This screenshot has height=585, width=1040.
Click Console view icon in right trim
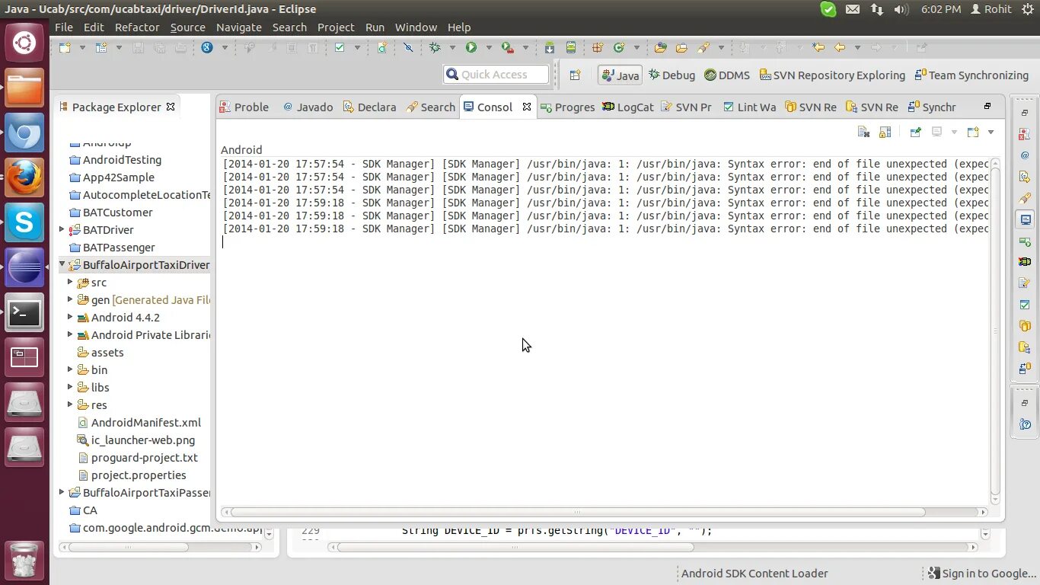click(1025, 219)
